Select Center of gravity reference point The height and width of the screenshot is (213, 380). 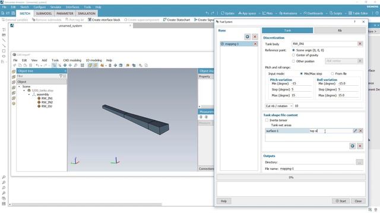(293, 55)
